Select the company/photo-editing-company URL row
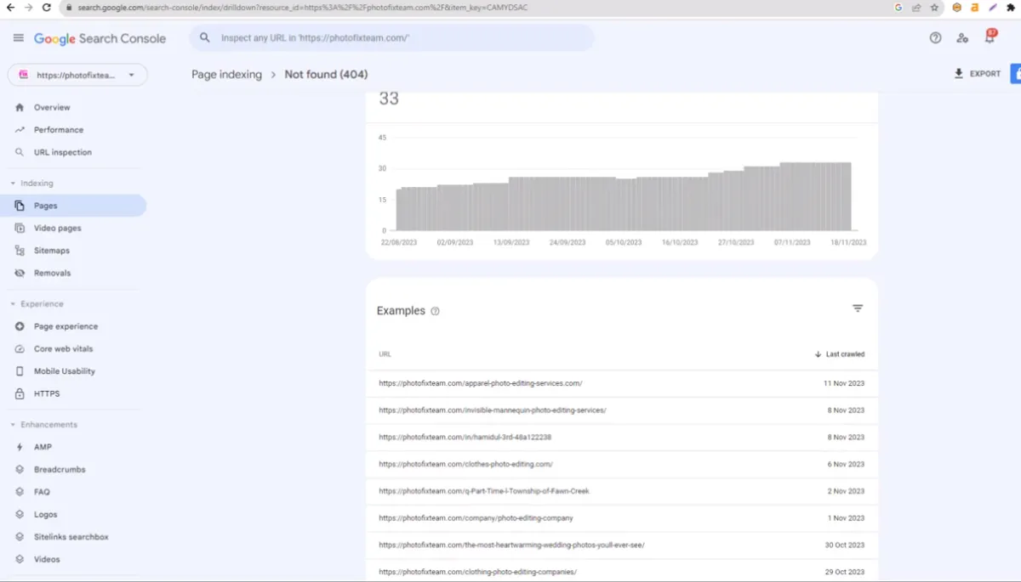The width and height of the screenshot is (1021, 582). (x=622, y=518)
